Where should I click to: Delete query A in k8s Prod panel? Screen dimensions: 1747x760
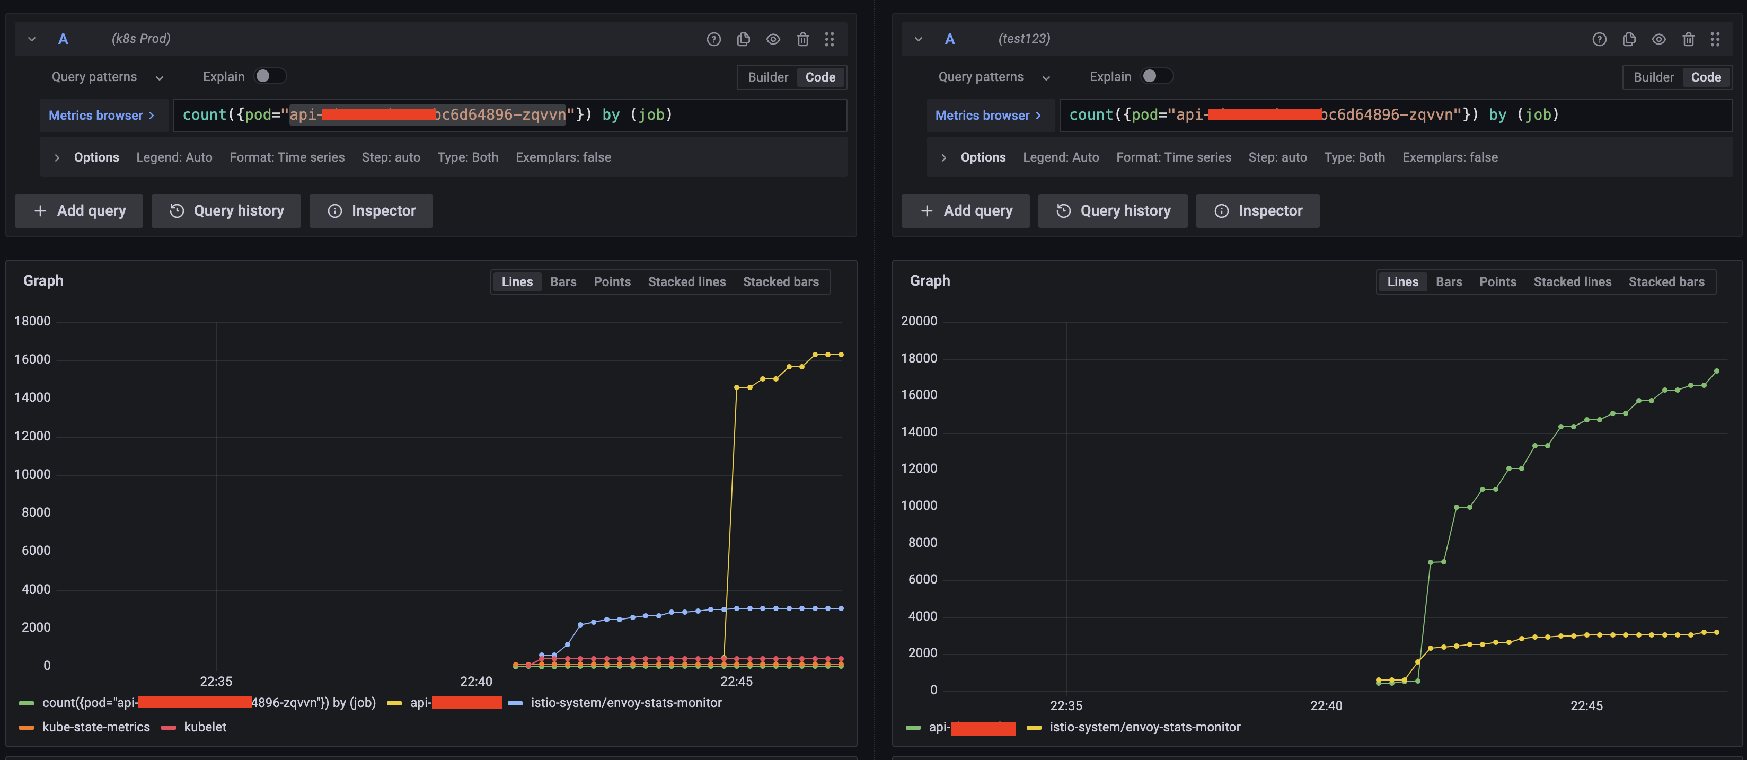click(803, 39)
